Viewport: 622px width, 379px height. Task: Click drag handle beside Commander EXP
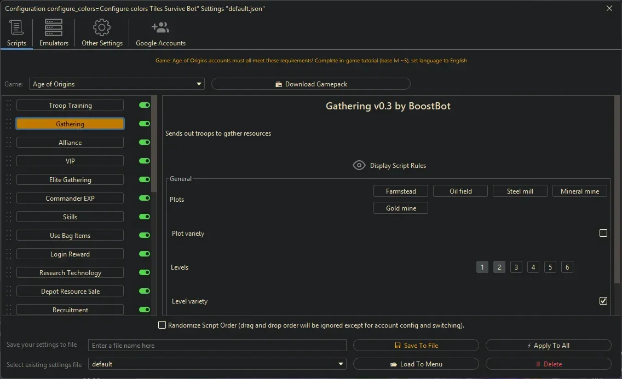(9, 199)
